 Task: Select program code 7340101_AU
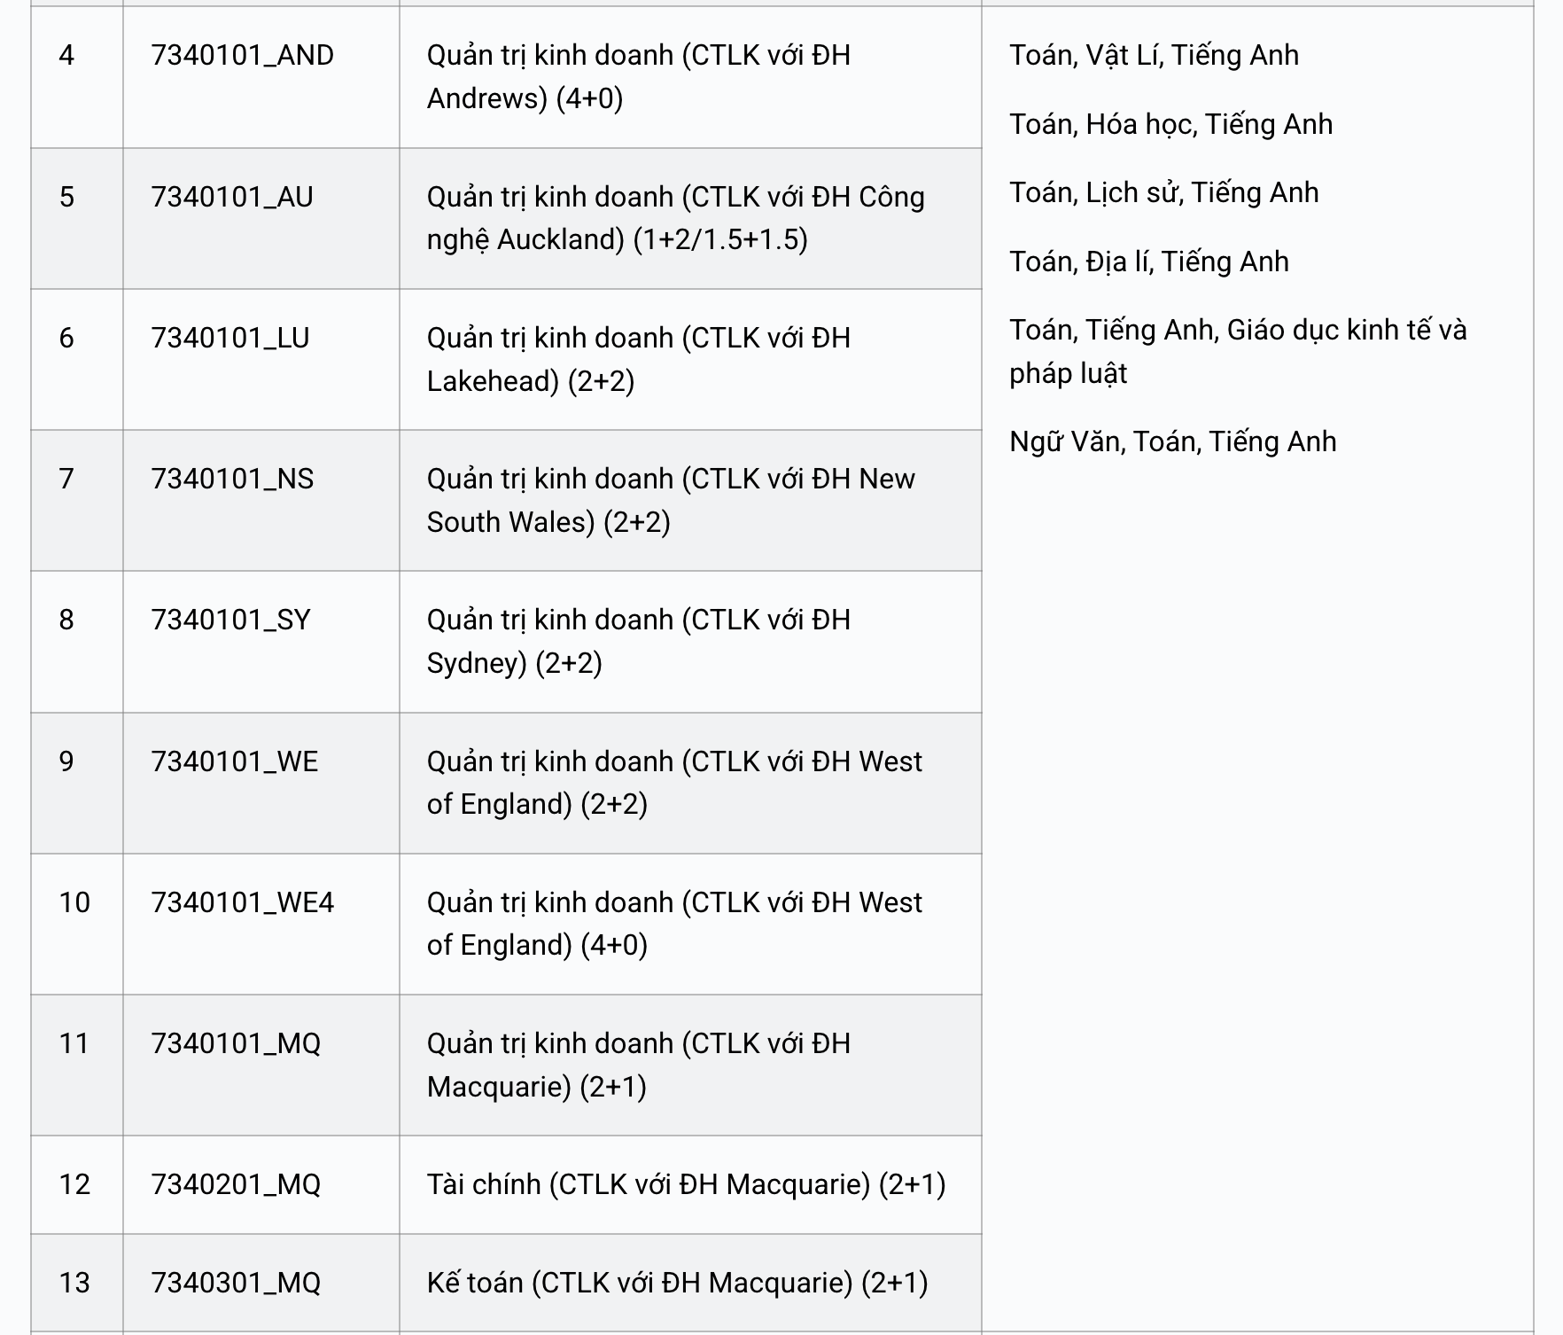(232, 197)
